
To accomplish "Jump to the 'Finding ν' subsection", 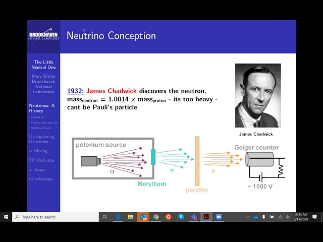I will point(37,117).
